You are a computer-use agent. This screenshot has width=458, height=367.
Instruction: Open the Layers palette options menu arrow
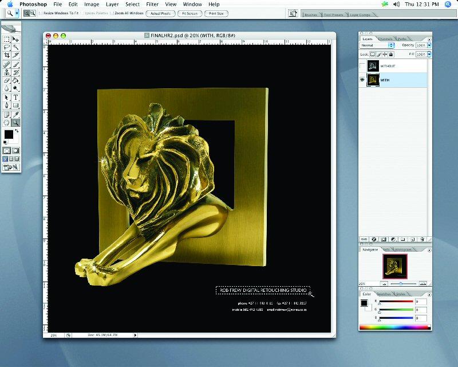tap(429, 38)
